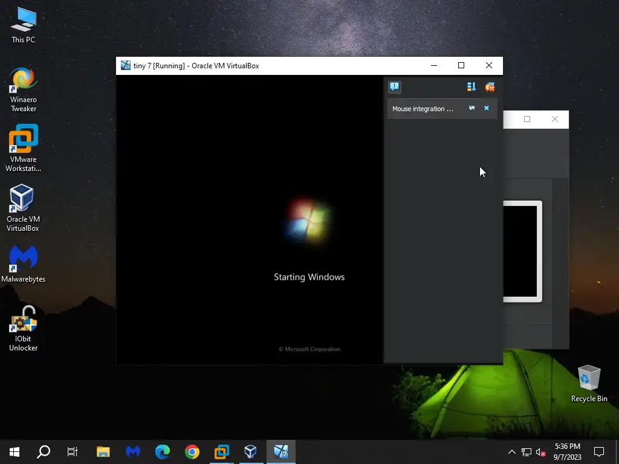The height and width of the screenshot is (464, 619).
Task: Maximize the background VirtualBox Manager window
Action: (x=527, y=119)
